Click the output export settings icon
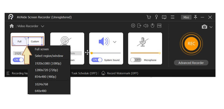The width and height of the screenshot is (224, 109). (x=139, y=26)
